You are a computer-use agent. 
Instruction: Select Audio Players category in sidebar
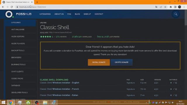(18, 43)
